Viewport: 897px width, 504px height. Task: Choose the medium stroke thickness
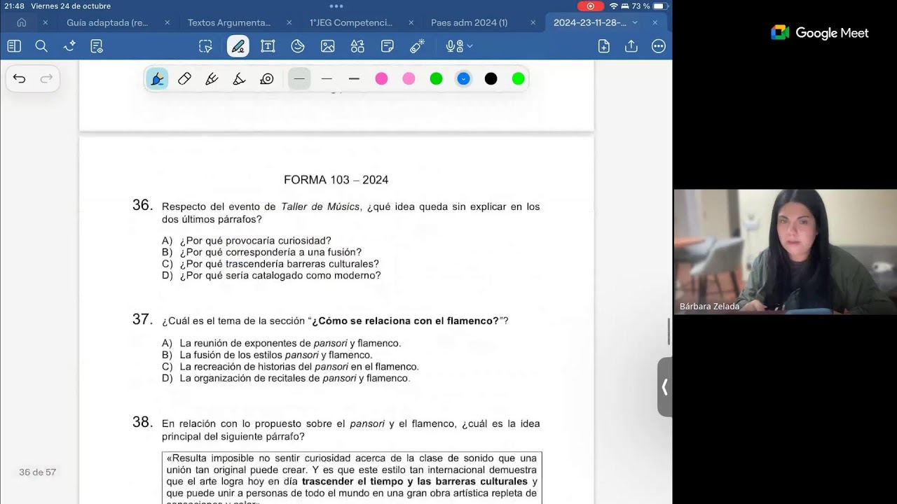327,79
